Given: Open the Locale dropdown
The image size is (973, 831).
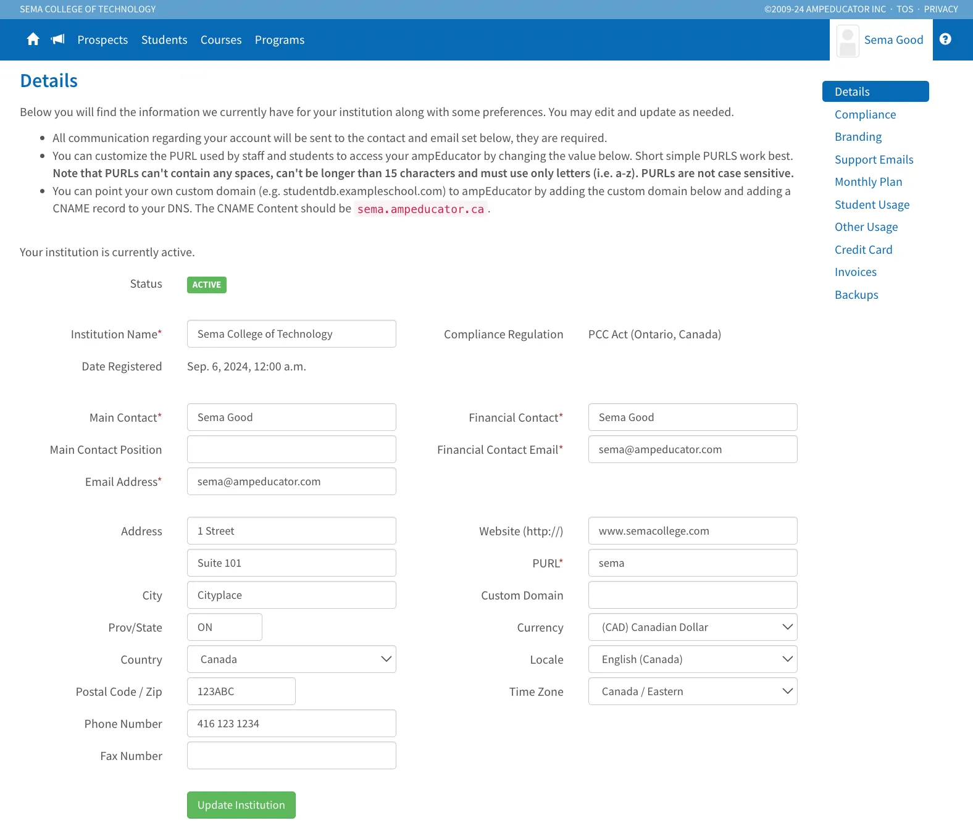Looking at the screenshot, I should click(x=693, y=659).
